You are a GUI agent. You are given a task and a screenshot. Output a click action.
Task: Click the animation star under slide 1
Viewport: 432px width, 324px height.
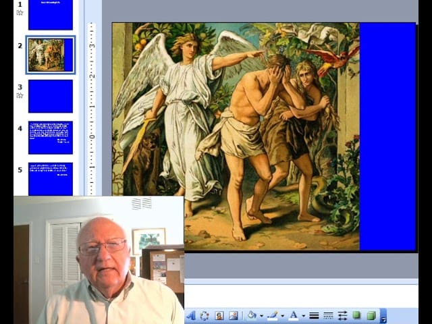click(20, 12)
